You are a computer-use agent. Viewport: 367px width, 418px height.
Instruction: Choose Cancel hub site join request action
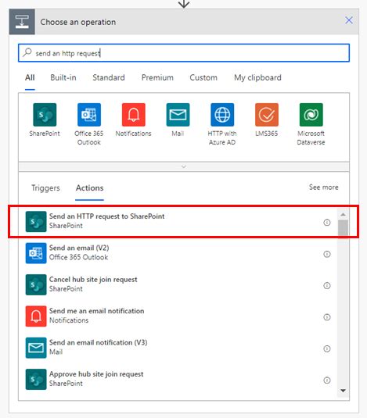coord(178,284)
